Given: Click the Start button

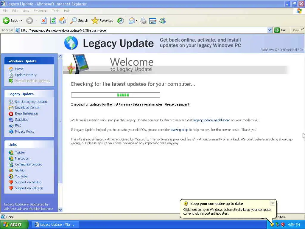Looking at the screenshot, I should coord(14,225).
